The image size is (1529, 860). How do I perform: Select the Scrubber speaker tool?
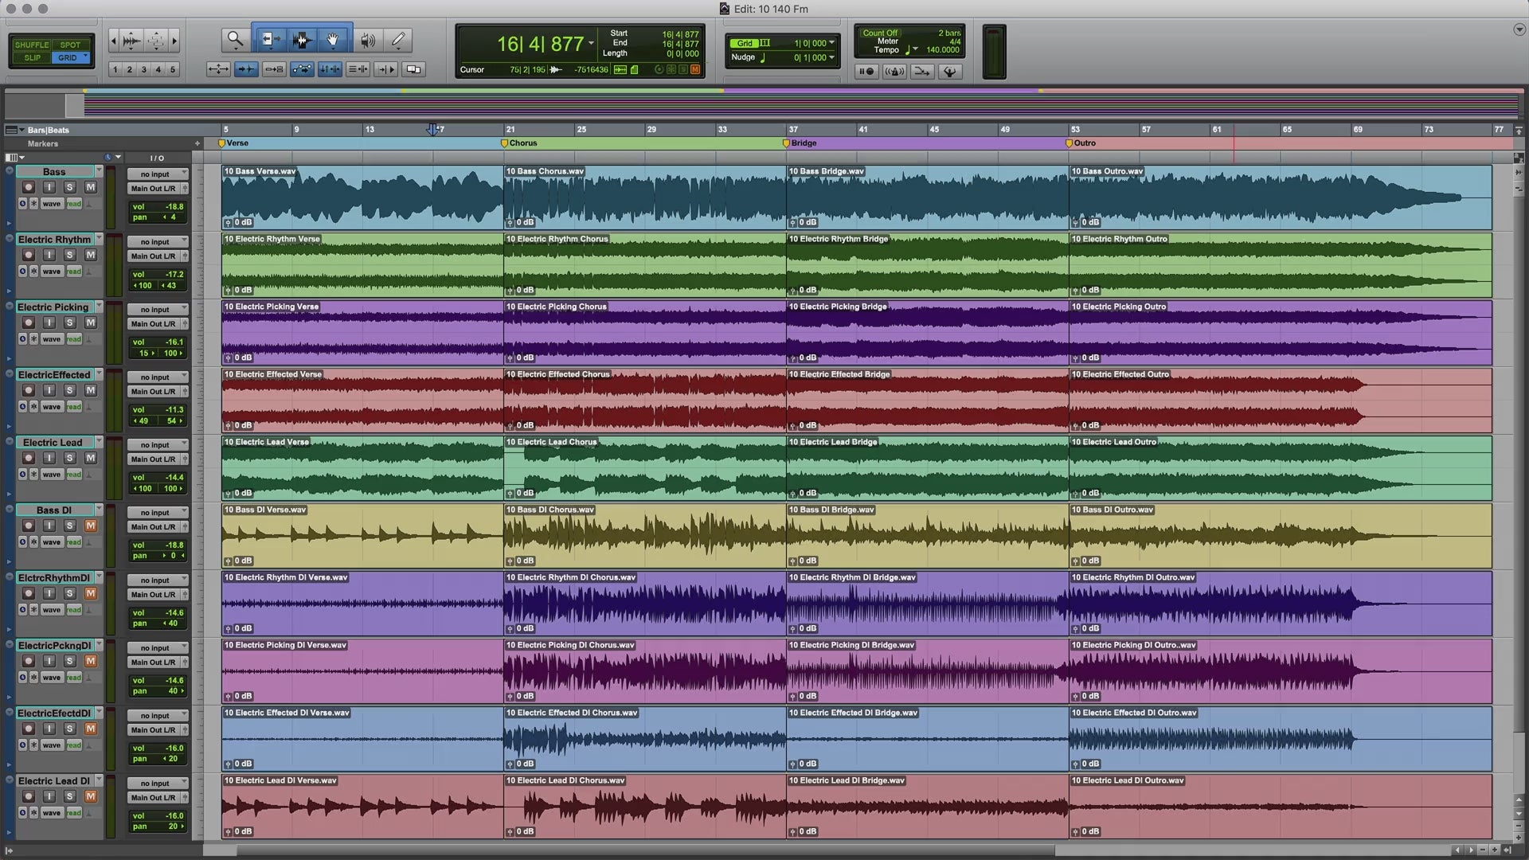367,39
